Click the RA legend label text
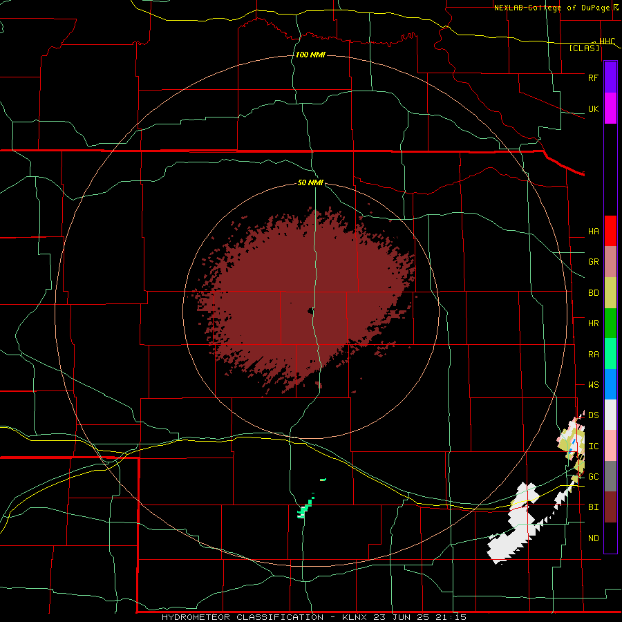The height and width of the screenshot is (622, 622). tap(593, 355)
